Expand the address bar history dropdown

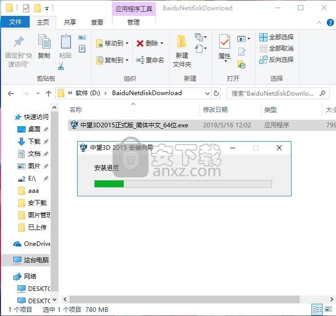point(207,94)
